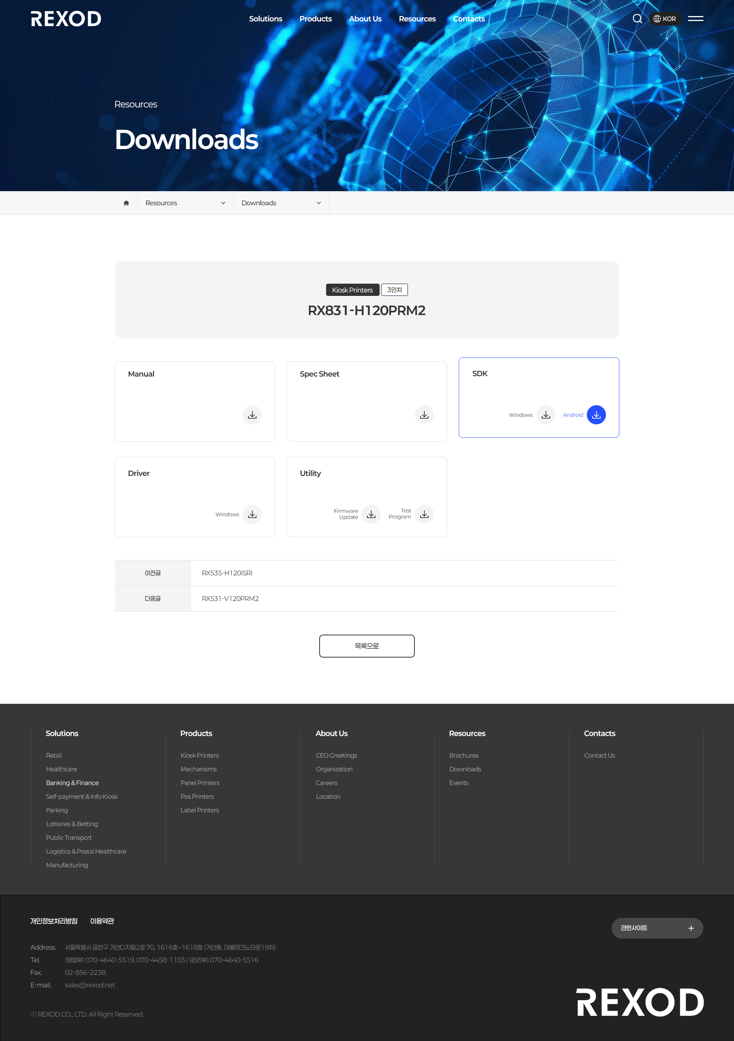The image size is (734, 1041).
Task: Open the Organization footer link
Action: tap(334, 769)
